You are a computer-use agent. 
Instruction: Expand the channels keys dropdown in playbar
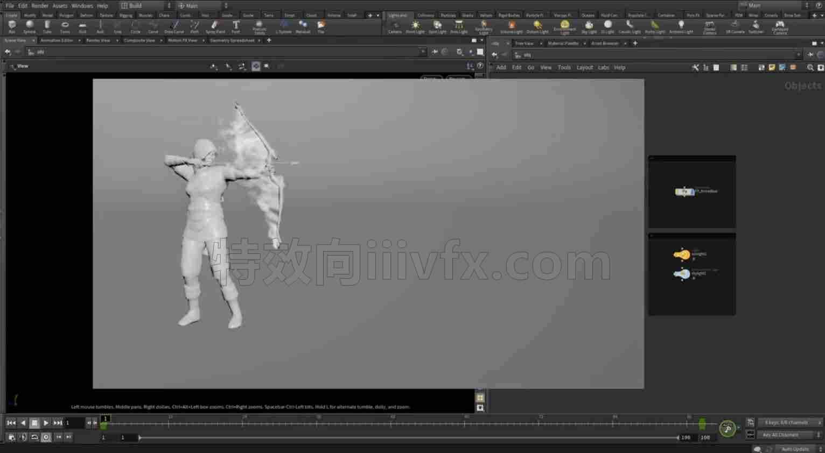790,422
